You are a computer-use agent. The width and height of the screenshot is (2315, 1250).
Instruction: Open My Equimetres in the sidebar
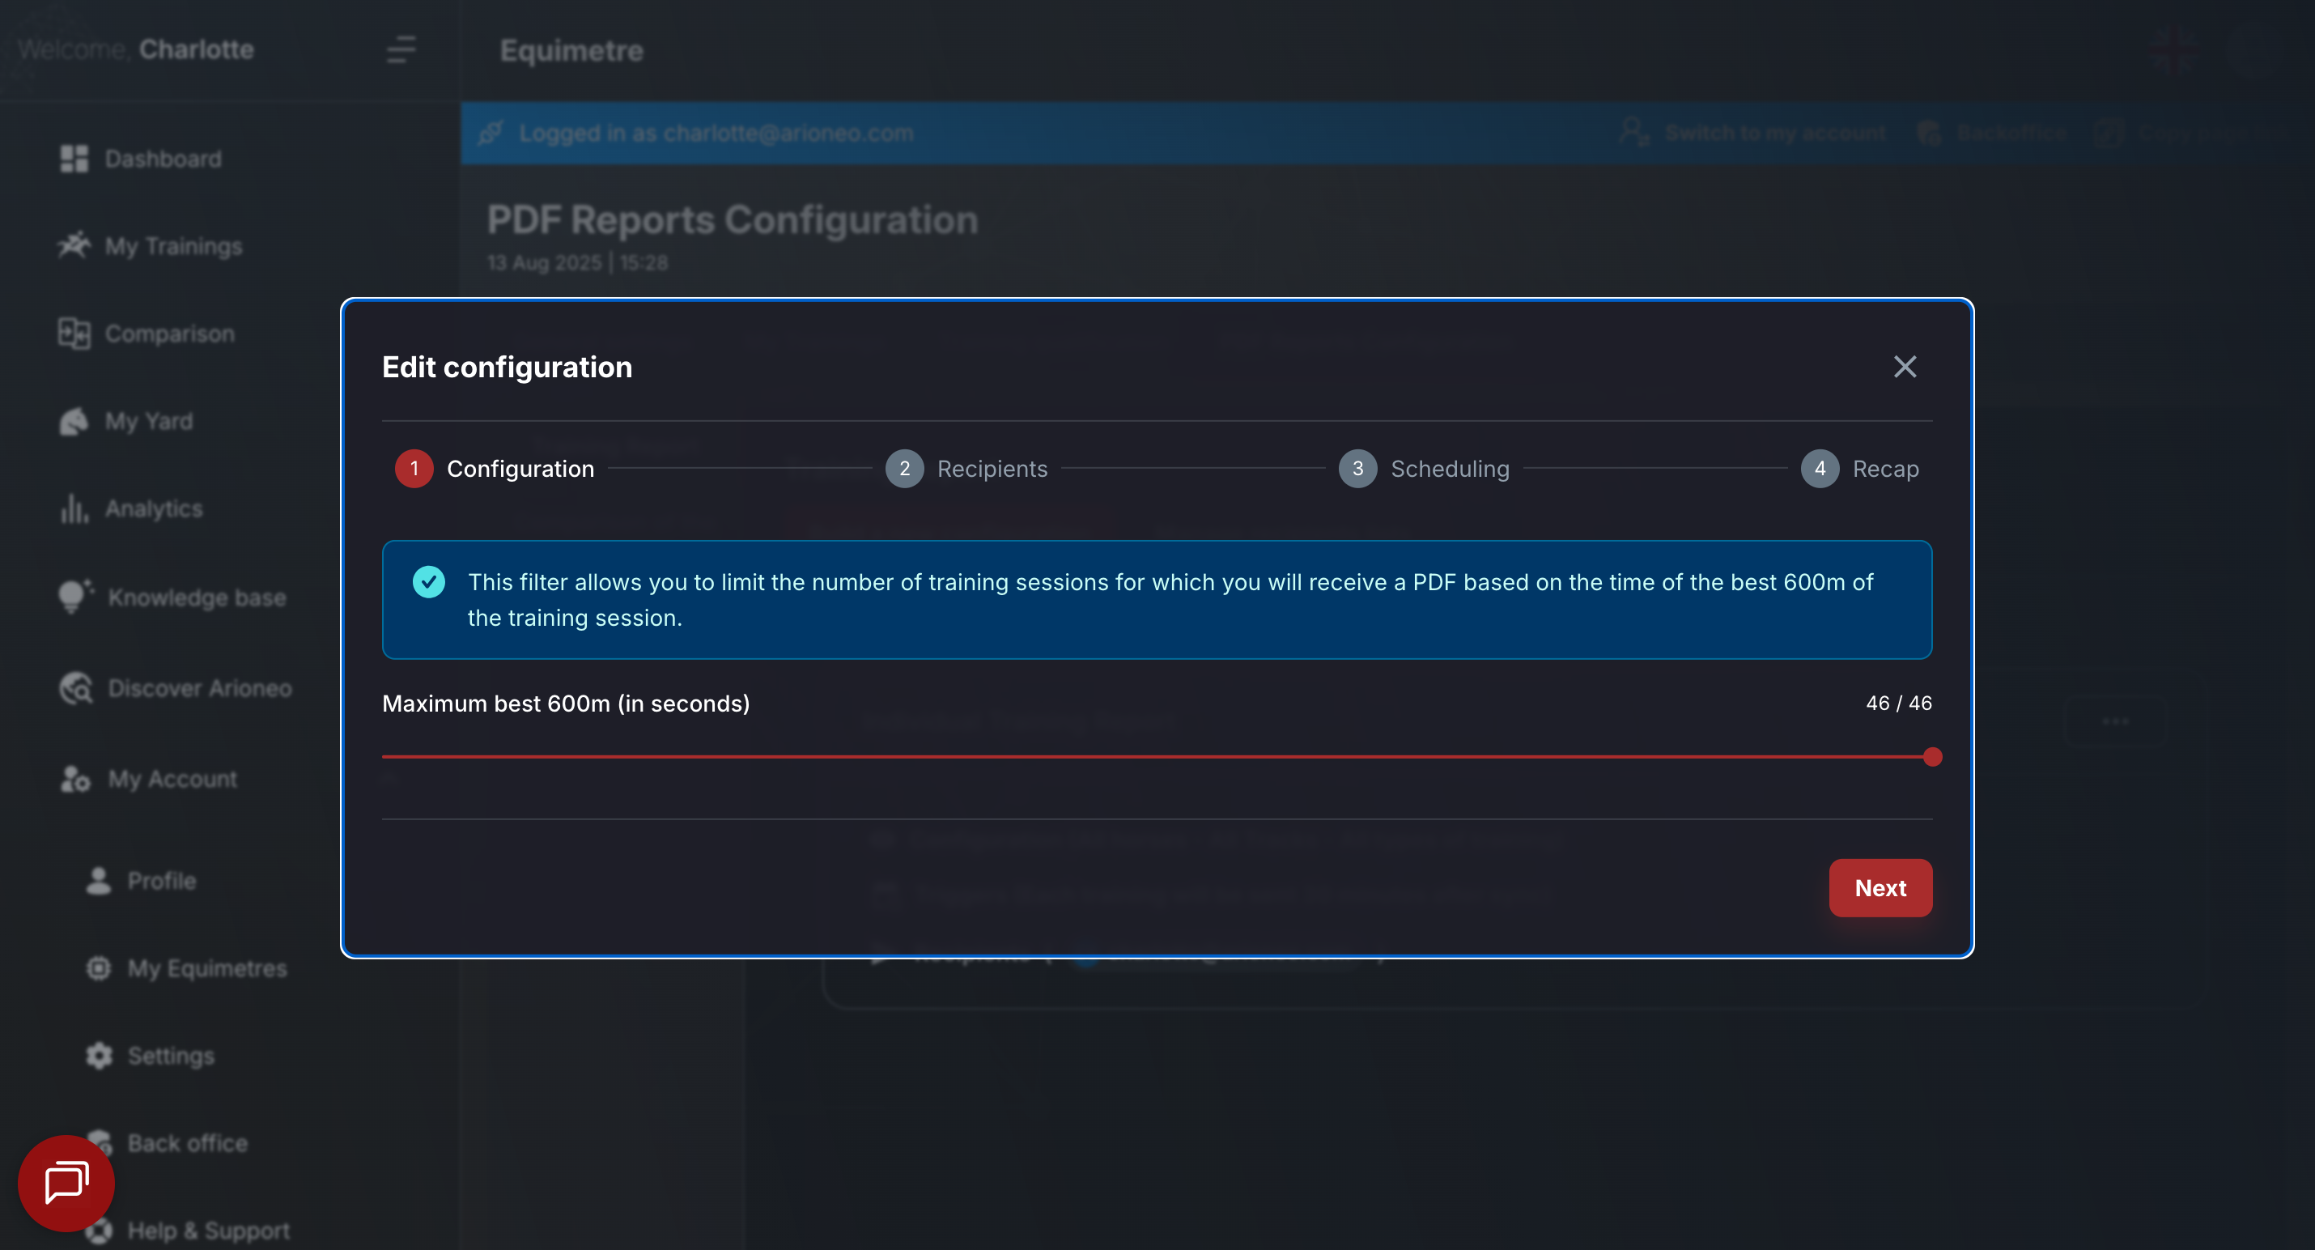(x=187, y=969)
